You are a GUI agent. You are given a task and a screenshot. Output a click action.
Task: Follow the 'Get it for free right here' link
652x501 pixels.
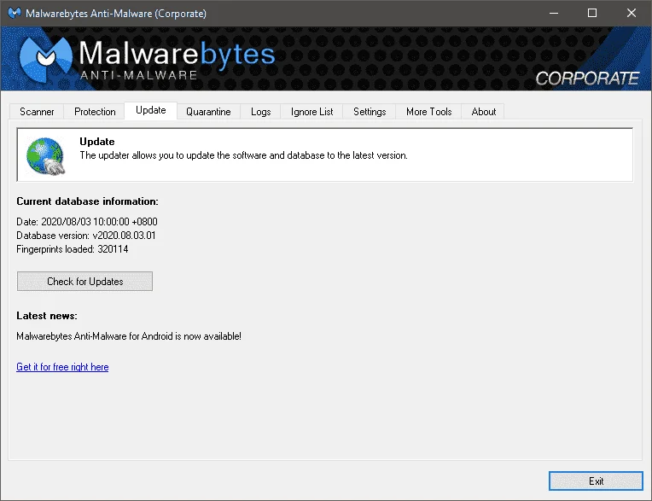pyautogui.click(x=62, y=367)
